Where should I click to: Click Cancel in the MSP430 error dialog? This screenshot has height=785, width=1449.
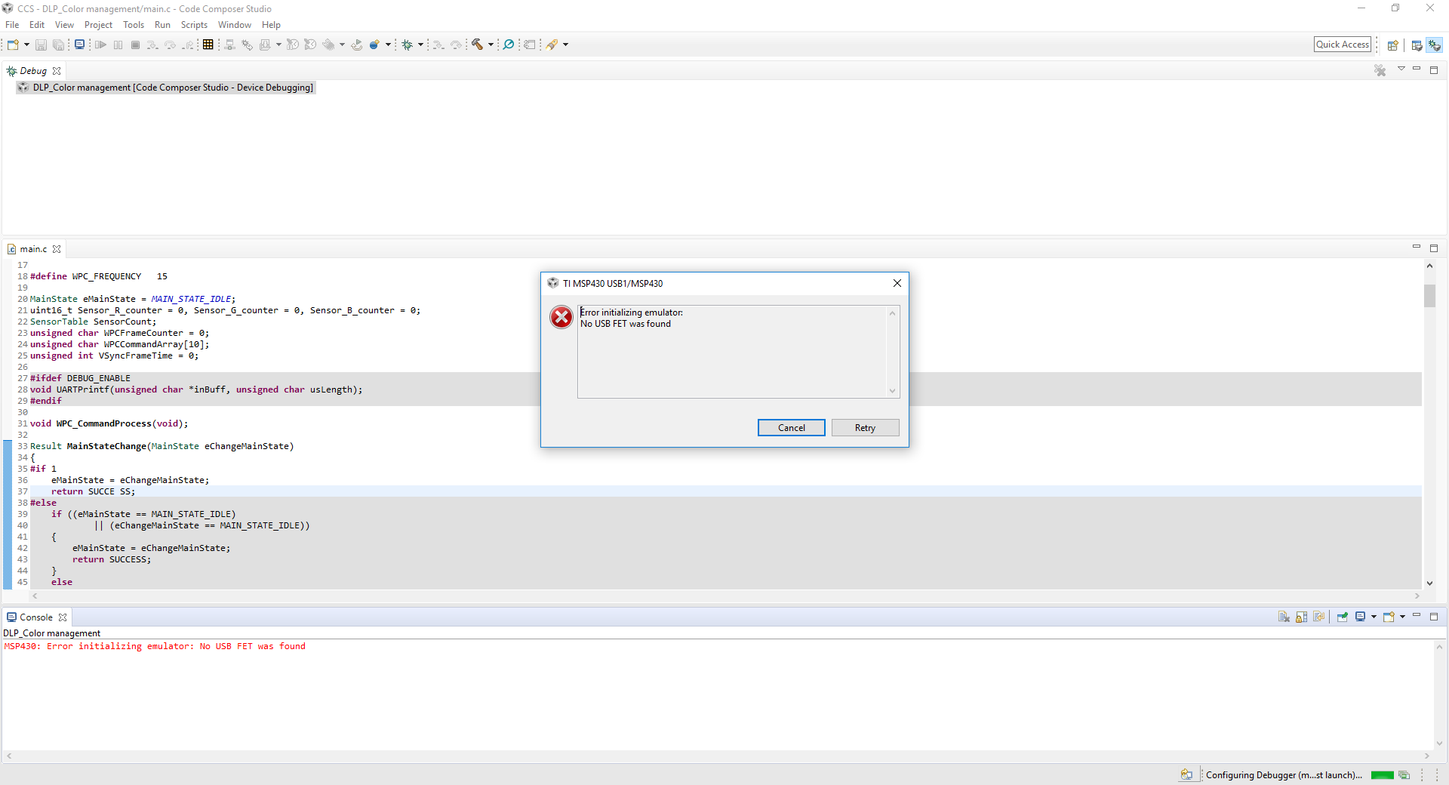(791, 428)
